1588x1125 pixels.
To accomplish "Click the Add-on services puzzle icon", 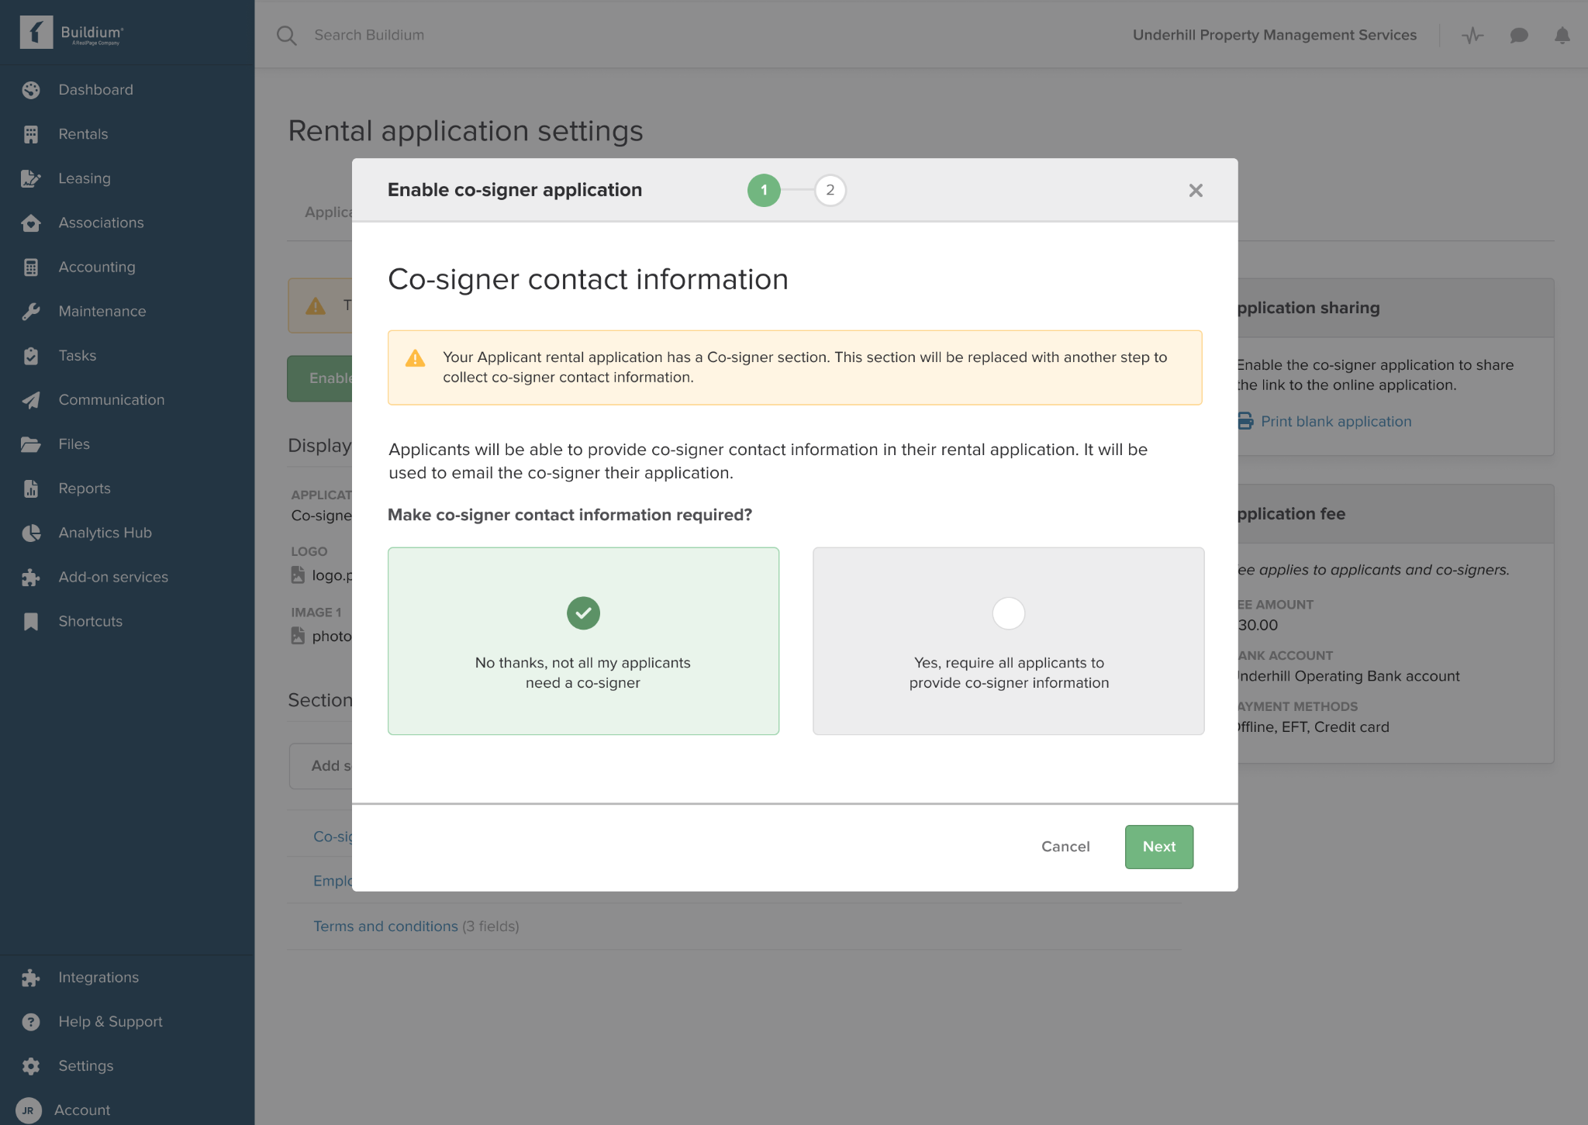I will (x=31, y=577).
